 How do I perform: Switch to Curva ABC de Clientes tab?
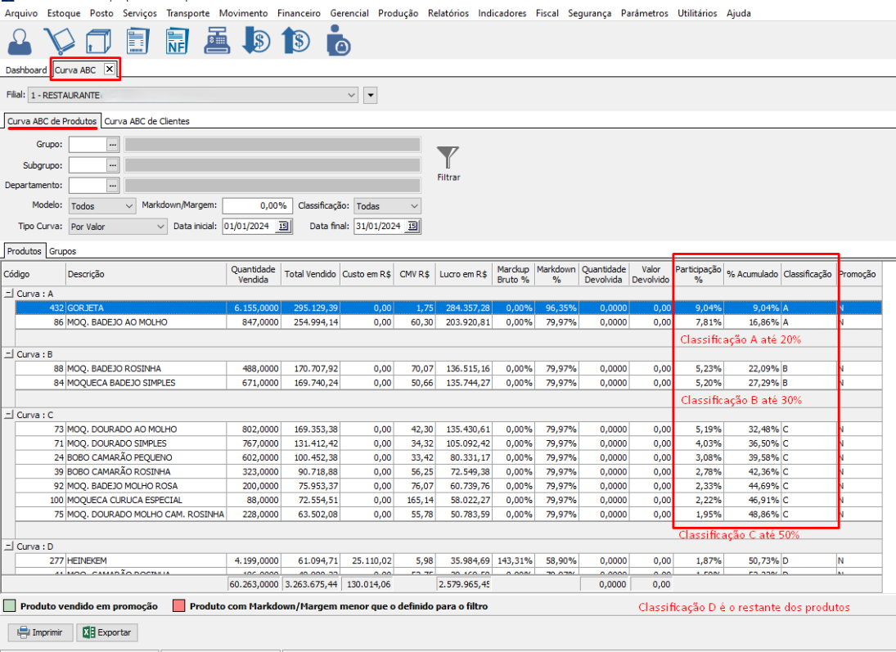pos(146,121)
